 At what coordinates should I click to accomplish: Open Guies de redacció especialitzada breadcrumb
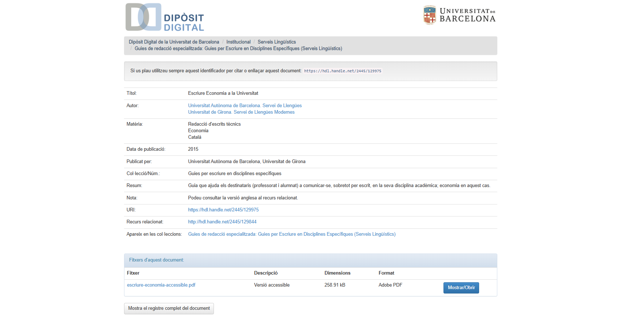pyautogui.click(x=238, y=49)
